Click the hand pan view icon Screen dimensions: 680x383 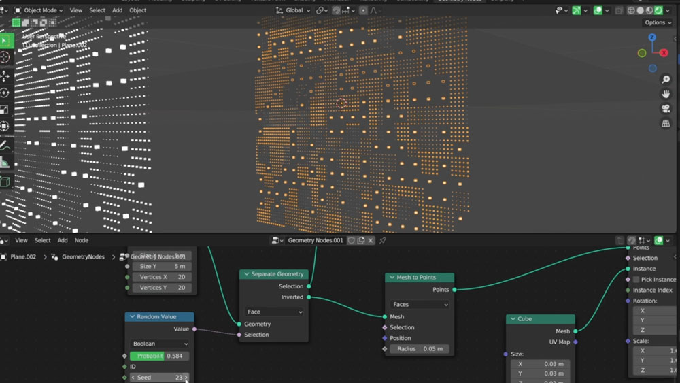666,94
